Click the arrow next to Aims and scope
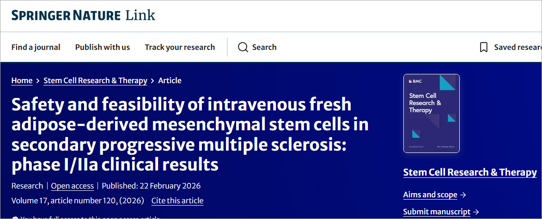This screenshot has height=219, width=542. [463, 195]
